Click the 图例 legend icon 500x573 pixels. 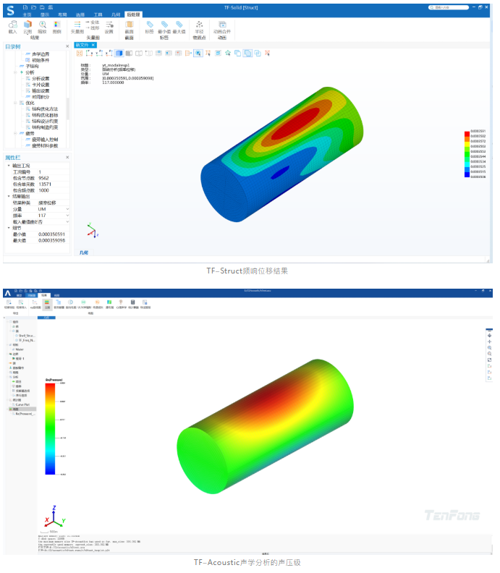tap(57, 25)
